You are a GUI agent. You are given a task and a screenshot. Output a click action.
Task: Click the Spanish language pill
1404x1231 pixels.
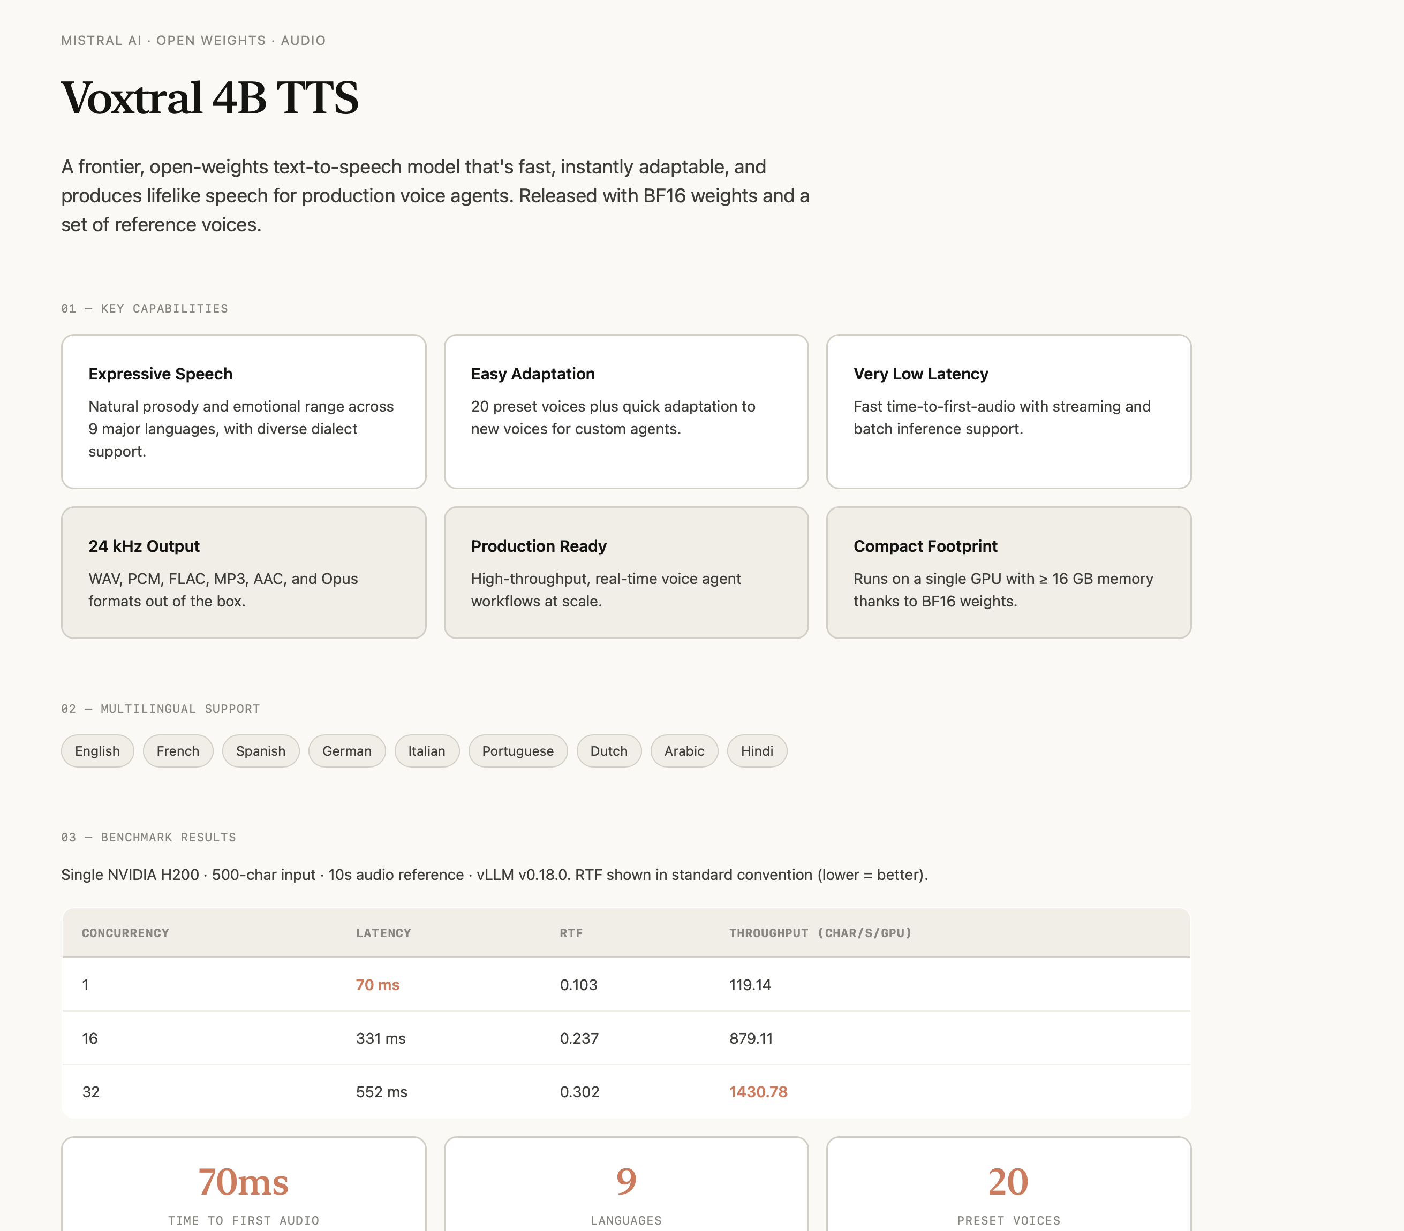click(x=261, y=751)
